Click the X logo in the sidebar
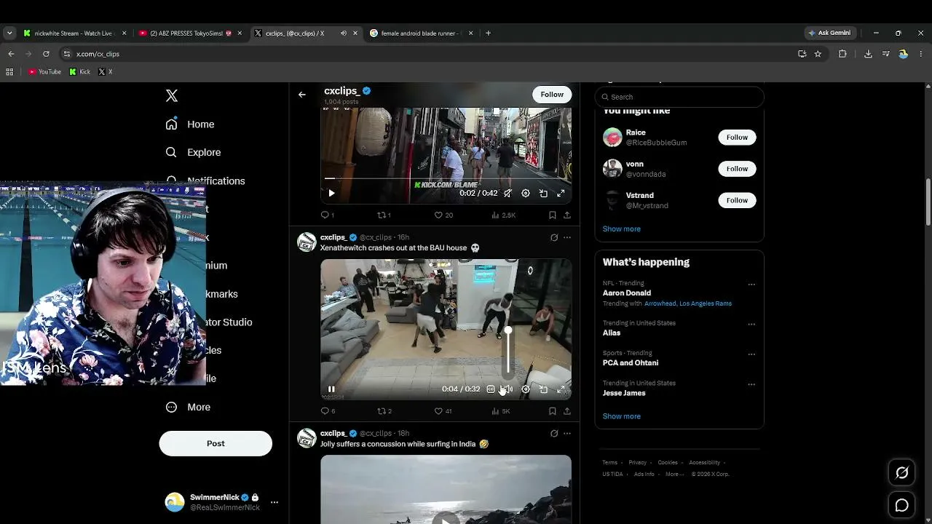 click(172, 95)
